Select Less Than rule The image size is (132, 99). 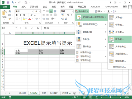tap(120, 25)
